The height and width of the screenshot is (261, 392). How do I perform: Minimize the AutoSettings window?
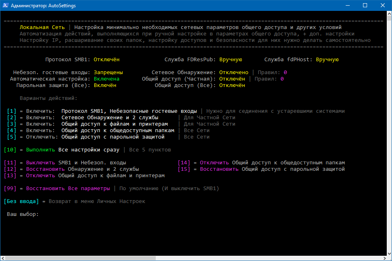347,5
